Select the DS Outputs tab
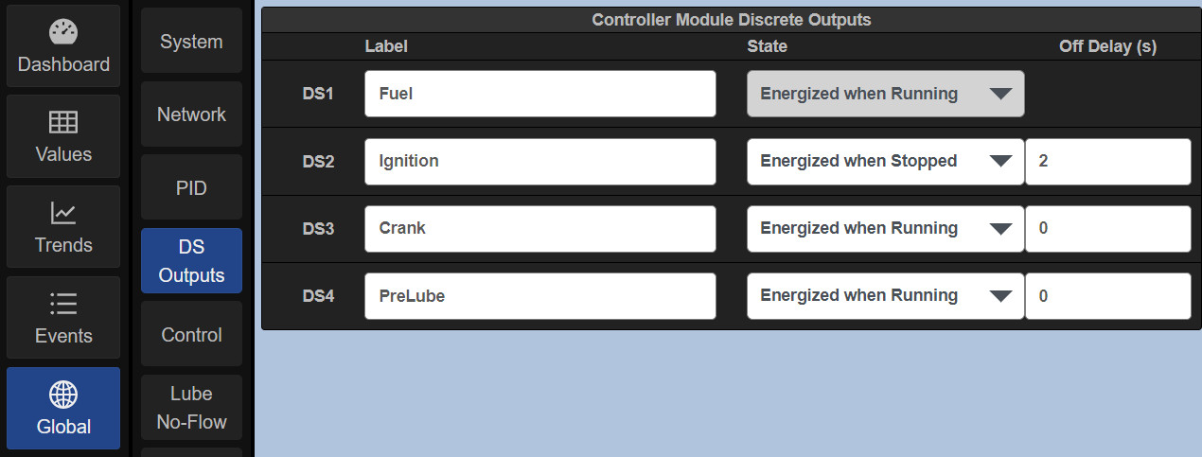 pyautogui.click(x=191, y=261)
